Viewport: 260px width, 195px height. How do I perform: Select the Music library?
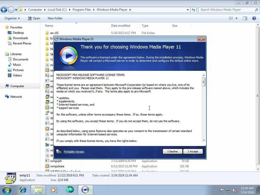(17, 65)
